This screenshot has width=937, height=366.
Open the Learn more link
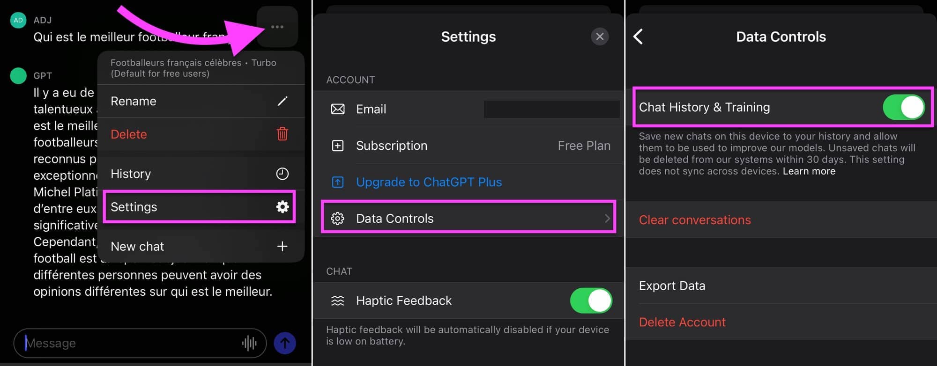point(809,171)
